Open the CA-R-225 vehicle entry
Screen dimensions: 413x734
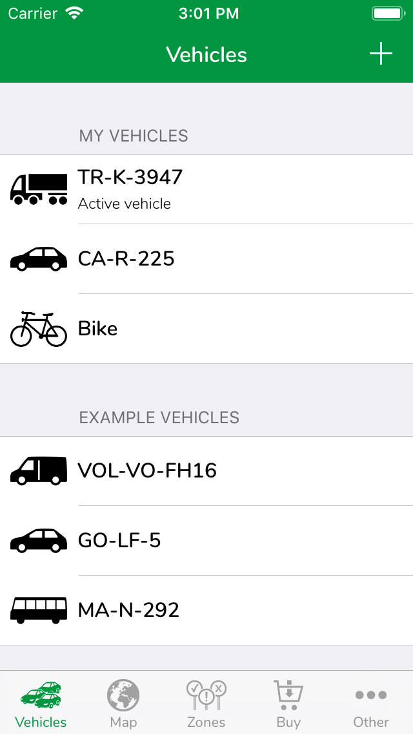click(x=206, y=259)
